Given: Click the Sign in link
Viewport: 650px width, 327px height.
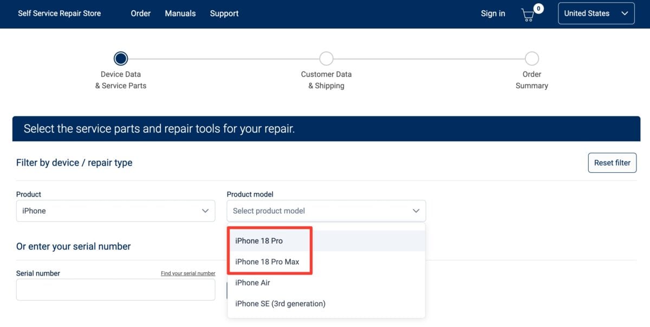Looking at the screenshot, I should point(493,14).
